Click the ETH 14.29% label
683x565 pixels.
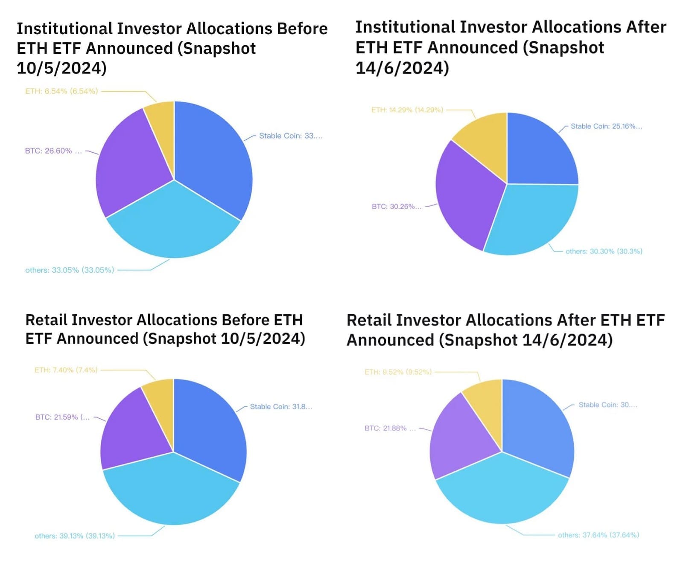[x=407, y=110]
